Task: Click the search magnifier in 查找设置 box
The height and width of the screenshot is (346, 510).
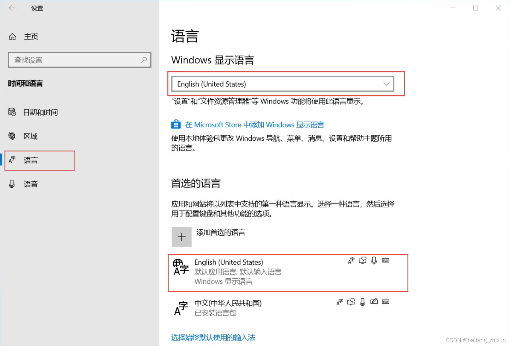Action: click(144, 60)
